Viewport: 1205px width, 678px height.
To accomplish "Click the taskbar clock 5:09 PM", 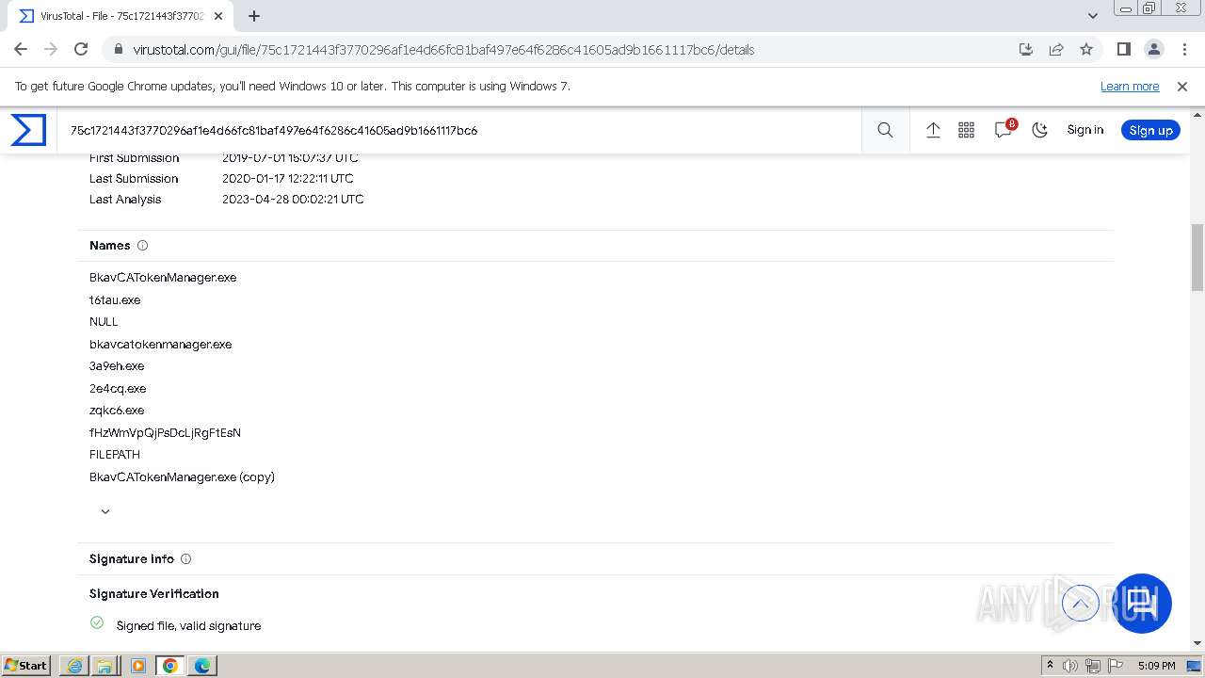I will [x=1156, y=666].
